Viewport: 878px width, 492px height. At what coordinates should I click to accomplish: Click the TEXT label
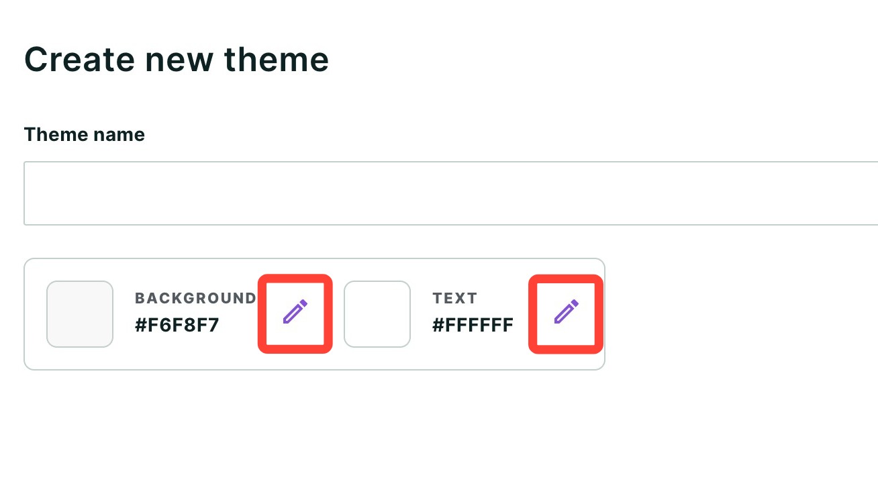pos(455,298)
